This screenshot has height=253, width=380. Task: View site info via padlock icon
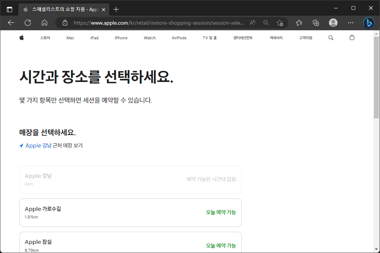pyautogui.click(x=65, y=23)
